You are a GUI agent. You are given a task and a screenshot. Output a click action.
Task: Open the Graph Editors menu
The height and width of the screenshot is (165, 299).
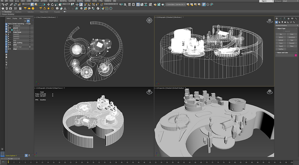tap(54, 1)
